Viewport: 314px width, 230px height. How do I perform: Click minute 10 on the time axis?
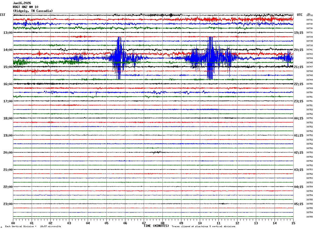click(x=200, y=223)
